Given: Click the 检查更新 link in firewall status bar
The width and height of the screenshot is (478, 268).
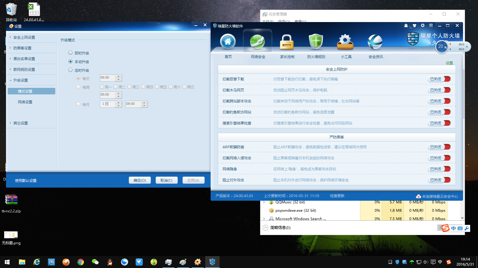Looking at the screenshot, I should [337, 196].
